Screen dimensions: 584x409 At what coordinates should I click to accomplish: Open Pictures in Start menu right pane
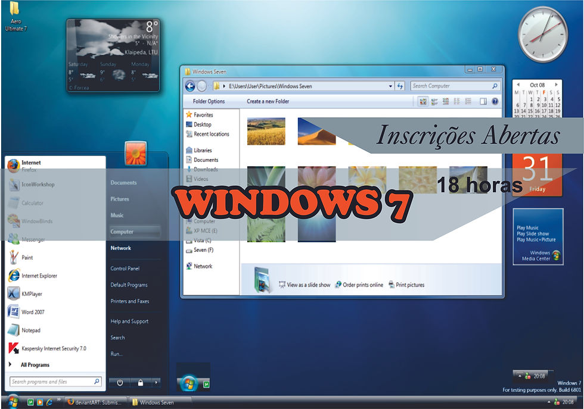(x=120, y=199)
